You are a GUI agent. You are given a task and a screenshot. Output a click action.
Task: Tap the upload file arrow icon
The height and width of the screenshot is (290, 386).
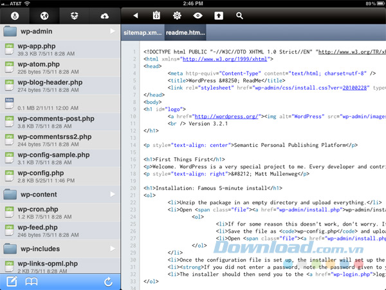219,15
